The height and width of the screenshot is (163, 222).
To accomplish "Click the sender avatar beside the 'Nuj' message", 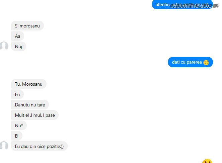I will pyautogui.click(x=4, y=46).
